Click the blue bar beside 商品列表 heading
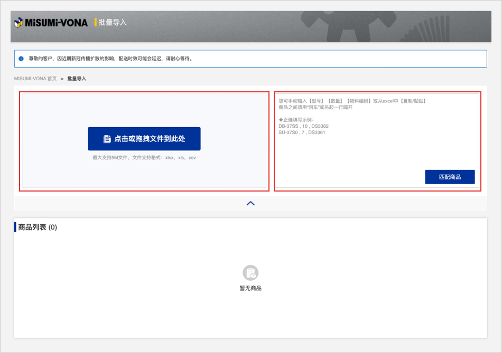Image resolution: width=502 pixels, height=353 pixels. coord(15,227)
